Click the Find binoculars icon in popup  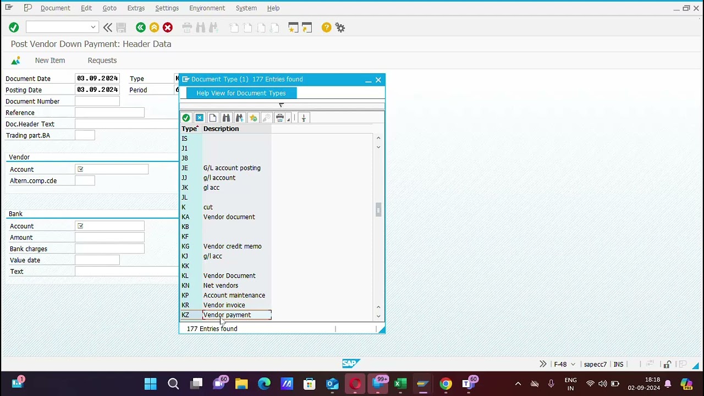pos(226,118)
